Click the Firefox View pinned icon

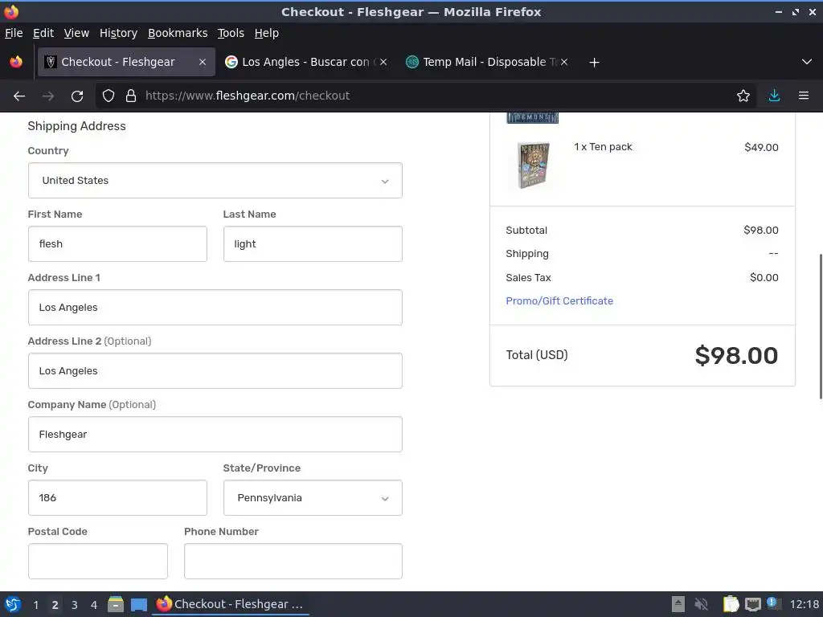16,62
